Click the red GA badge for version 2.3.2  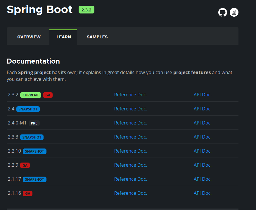(48, 95)
